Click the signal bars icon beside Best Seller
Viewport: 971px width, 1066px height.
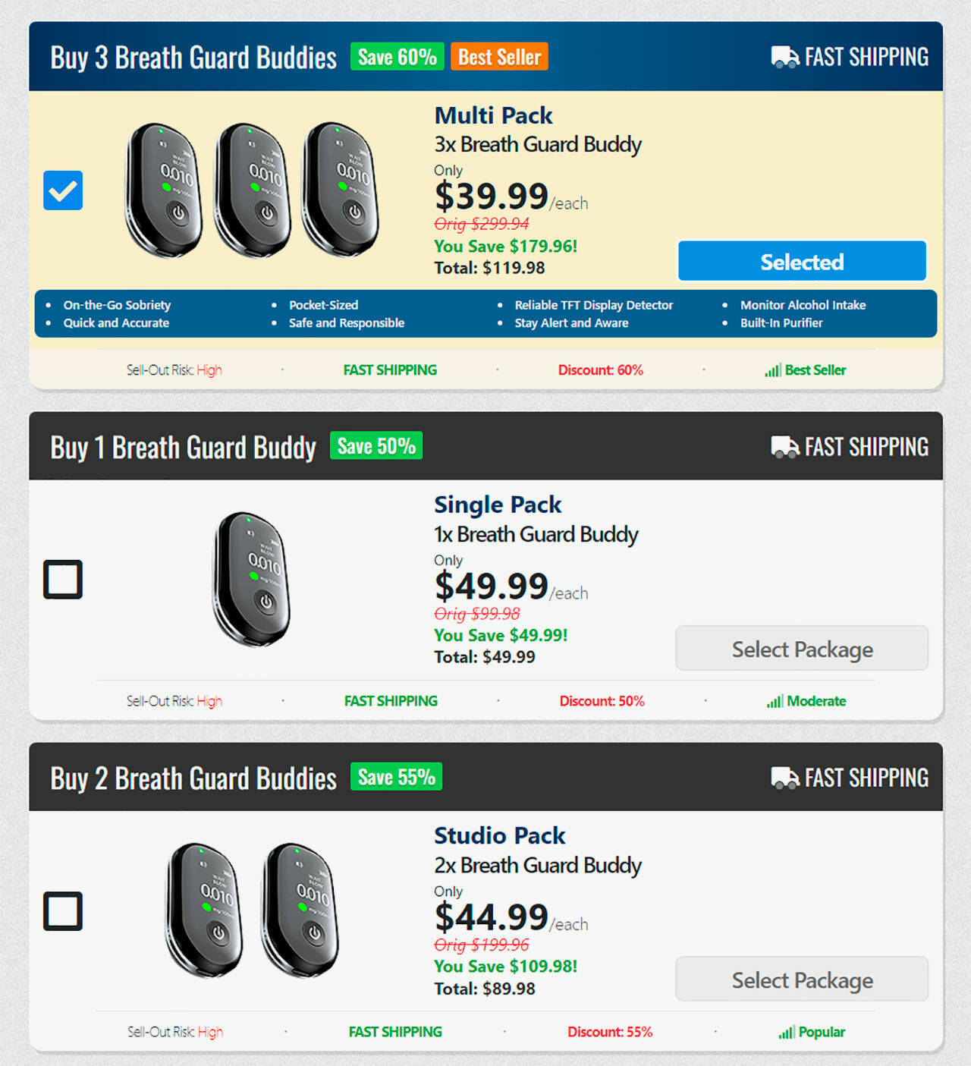772,370
